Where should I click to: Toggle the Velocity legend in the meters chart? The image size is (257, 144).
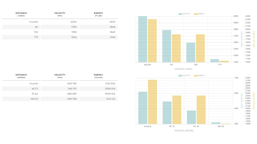(x=184, y=76)
